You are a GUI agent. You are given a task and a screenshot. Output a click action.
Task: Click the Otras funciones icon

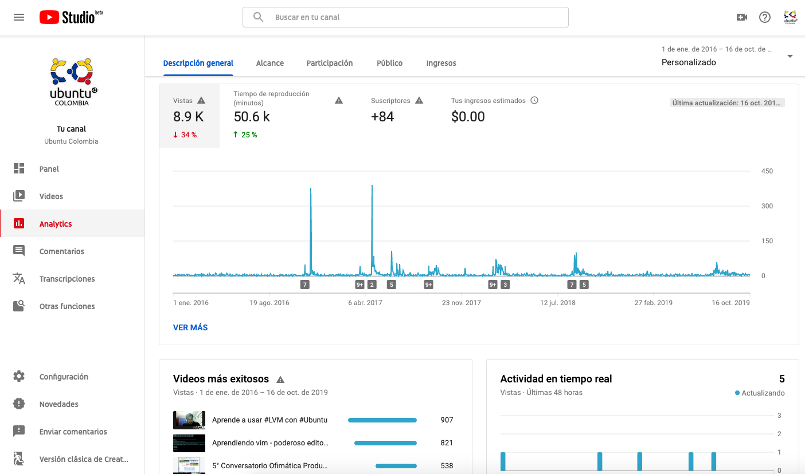pyautogui.click(x=19, y=306)
